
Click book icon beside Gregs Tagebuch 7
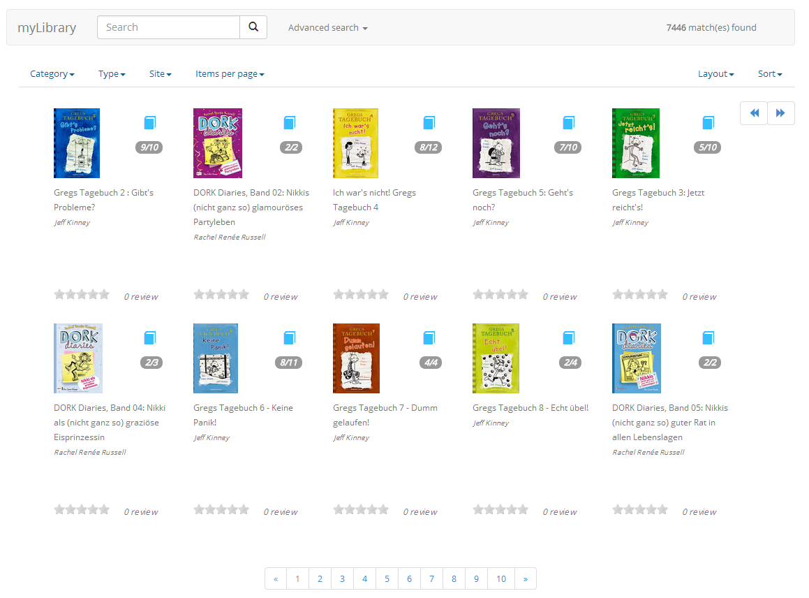429,338
